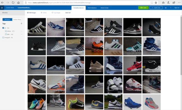Screen dimensions: 182x110
Task: Click the Custom Vision home icon
Action: tap(2, 8)
